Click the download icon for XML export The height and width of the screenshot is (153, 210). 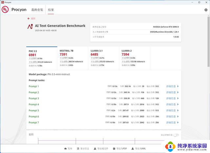[x=133, y=149]
